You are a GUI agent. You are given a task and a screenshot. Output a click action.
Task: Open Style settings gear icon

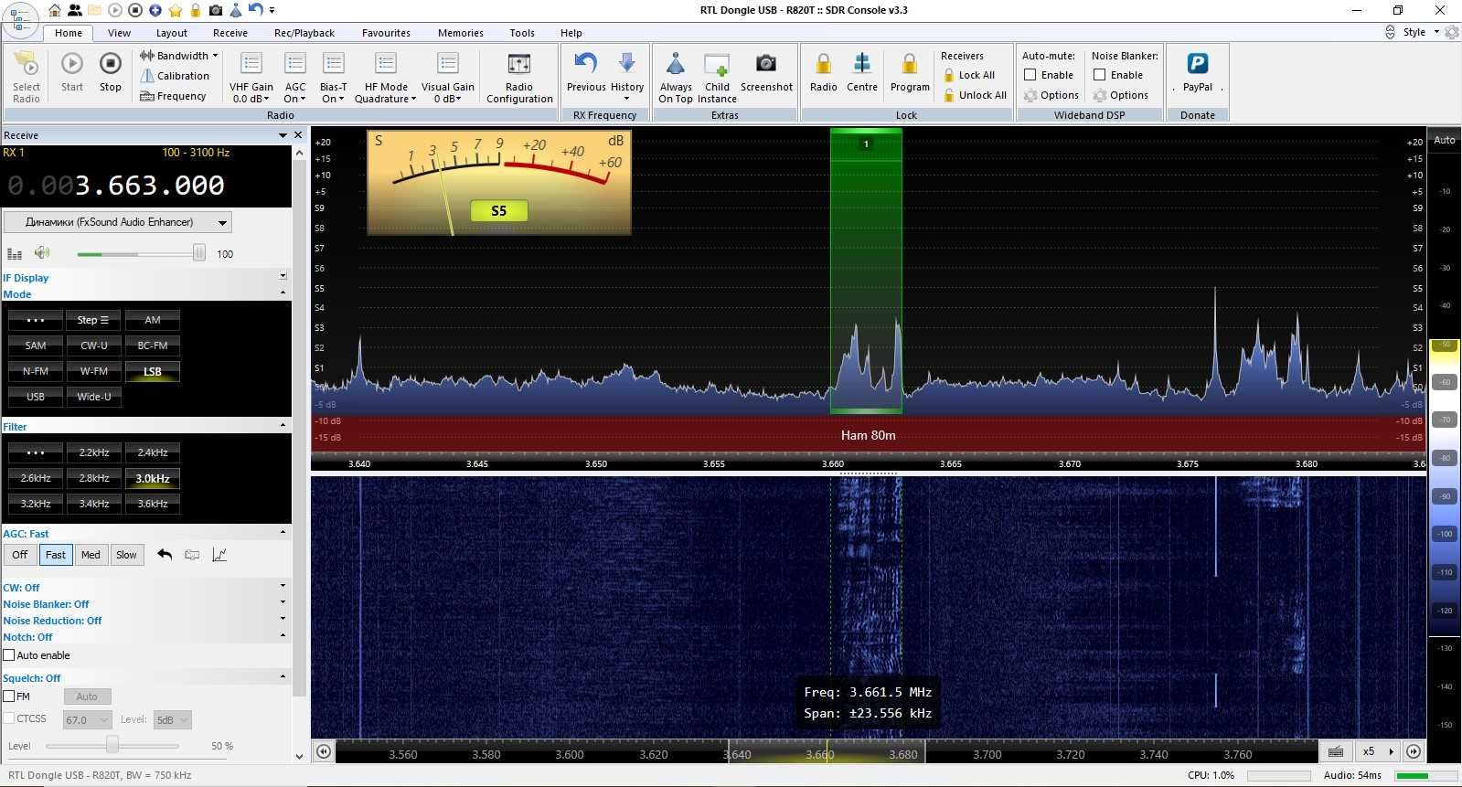click(x=1452, y=32)
